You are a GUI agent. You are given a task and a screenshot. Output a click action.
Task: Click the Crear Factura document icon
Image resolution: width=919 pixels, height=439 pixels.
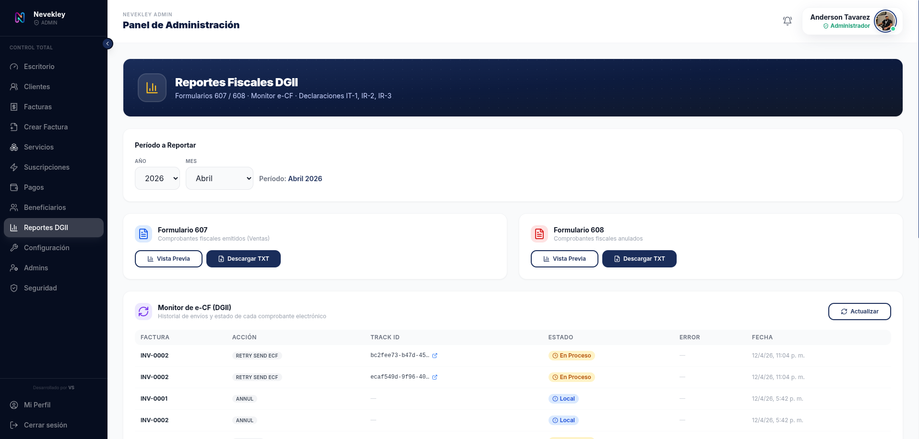pyautogui.click(x=14, y=127)
